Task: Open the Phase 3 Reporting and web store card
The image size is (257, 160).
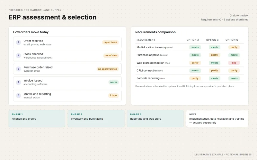Action: tap(155, 119)
